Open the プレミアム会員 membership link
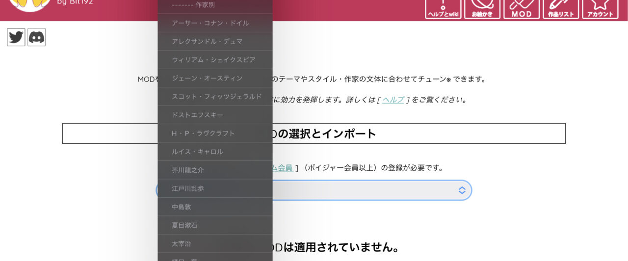 [283, 168]
